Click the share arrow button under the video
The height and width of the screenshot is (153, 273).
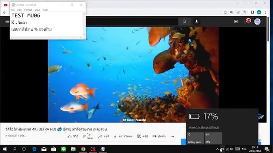103,136
